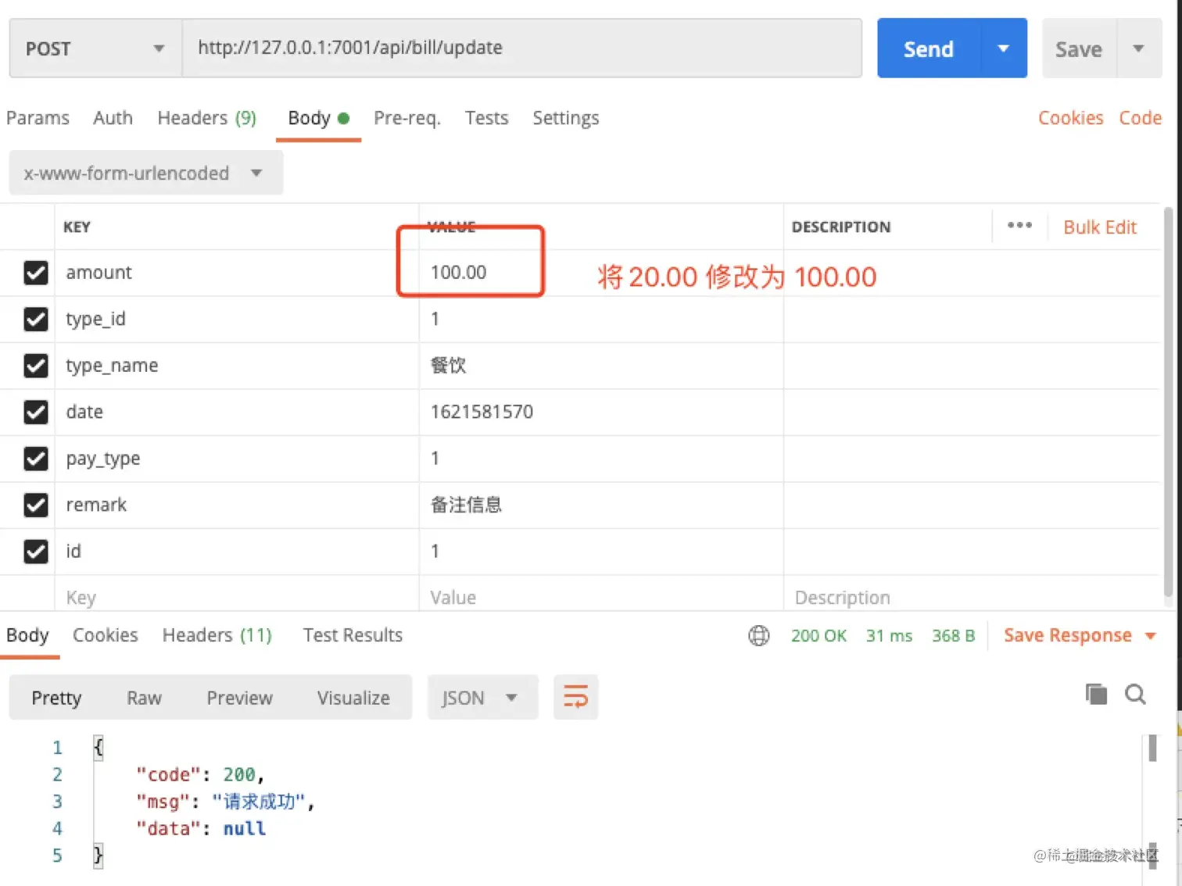Screen dimensions: 1182x886
Task: Click the 31 ms response time
Action: coord(889,635)
